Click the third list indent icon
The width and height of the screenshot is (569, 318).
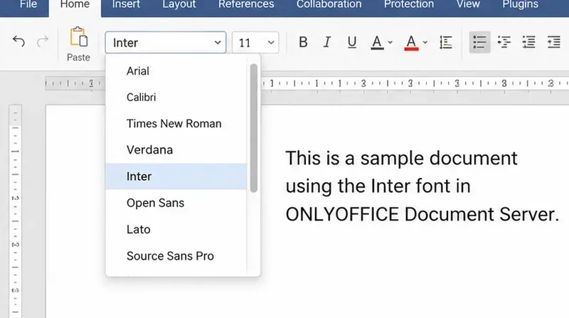pyautogui.click(x=528, y=42)
